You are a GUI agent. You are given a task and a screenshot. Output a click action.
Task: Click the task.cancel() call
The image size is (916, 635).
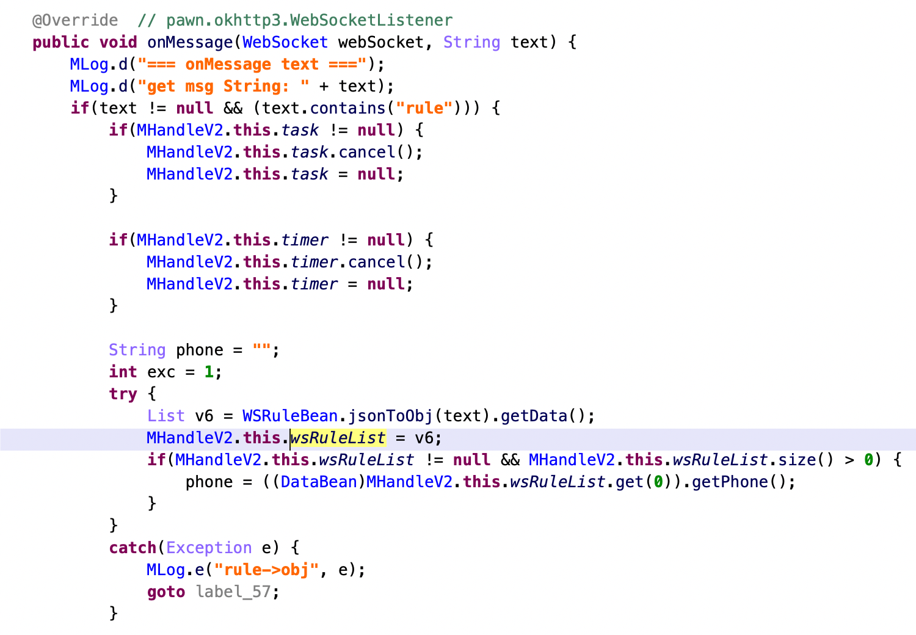357,152
